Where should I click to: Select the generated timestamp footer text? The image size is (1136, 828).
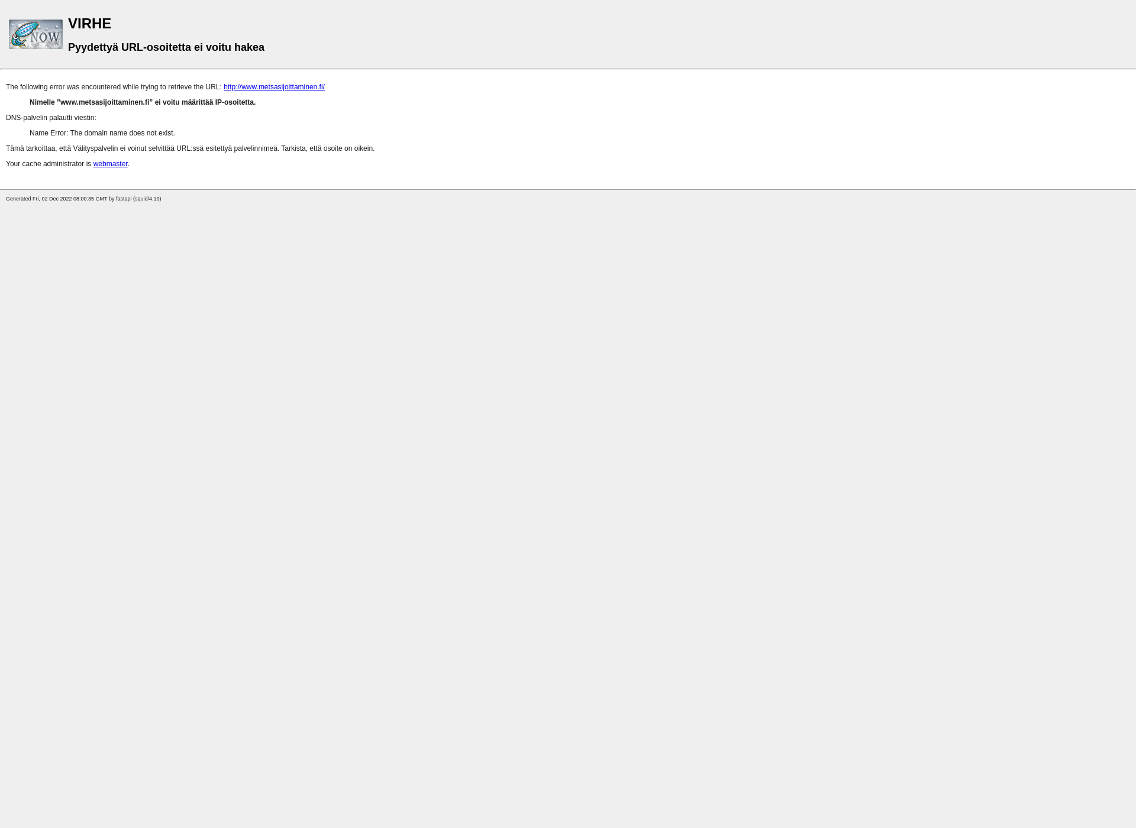(83, 198)
